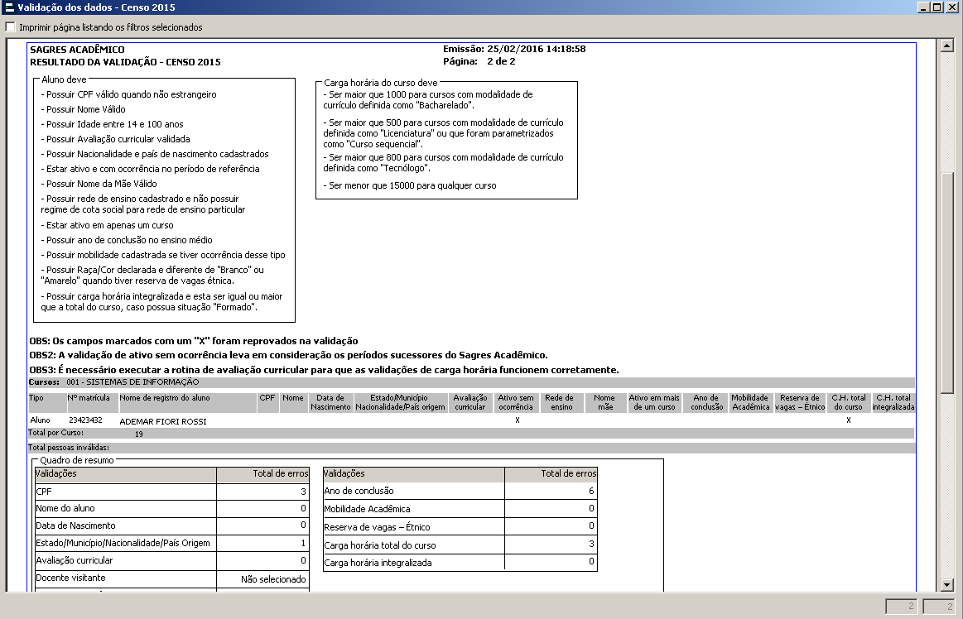The height and width of the screenshot is (619, 963).
Task: Click the Docente visitante row in summary
Action: coord(124,578)
